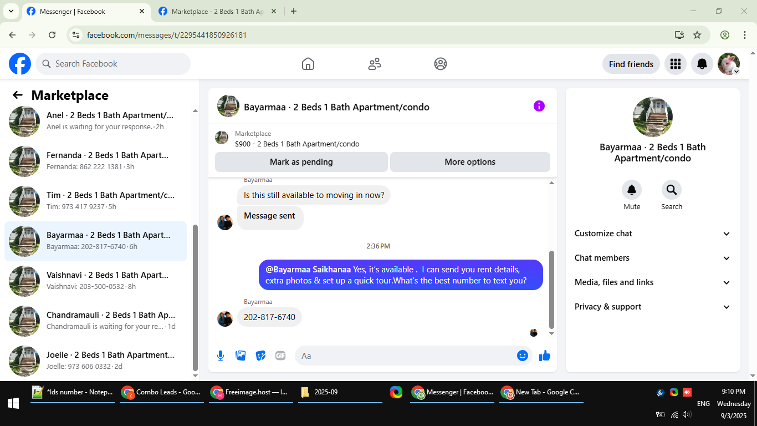
Task: Record a voice clip with microphone icon
Action: click(221, 356)
